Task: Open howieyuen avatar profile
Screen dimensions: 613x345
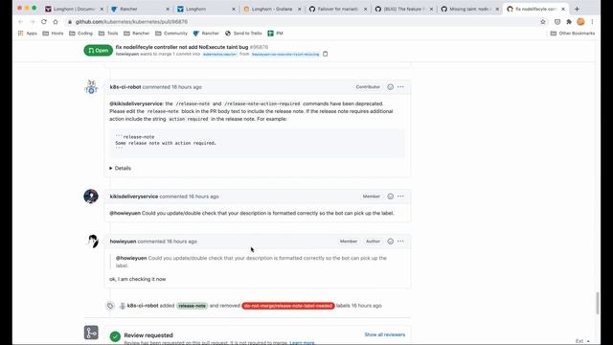Action: pos(92,241)
